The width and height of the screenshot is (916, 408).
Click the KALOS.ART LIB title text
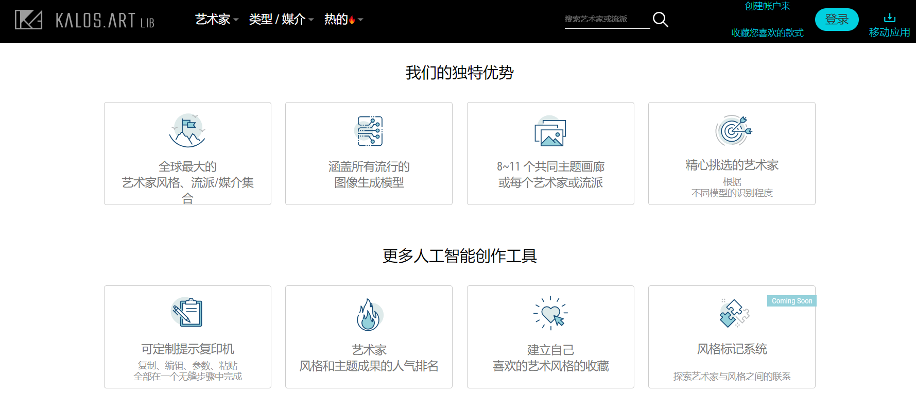(105, 21)
